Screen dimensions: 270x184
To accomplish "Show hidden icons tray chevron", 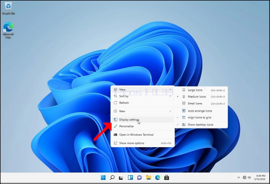I will (x=239, y=177).
